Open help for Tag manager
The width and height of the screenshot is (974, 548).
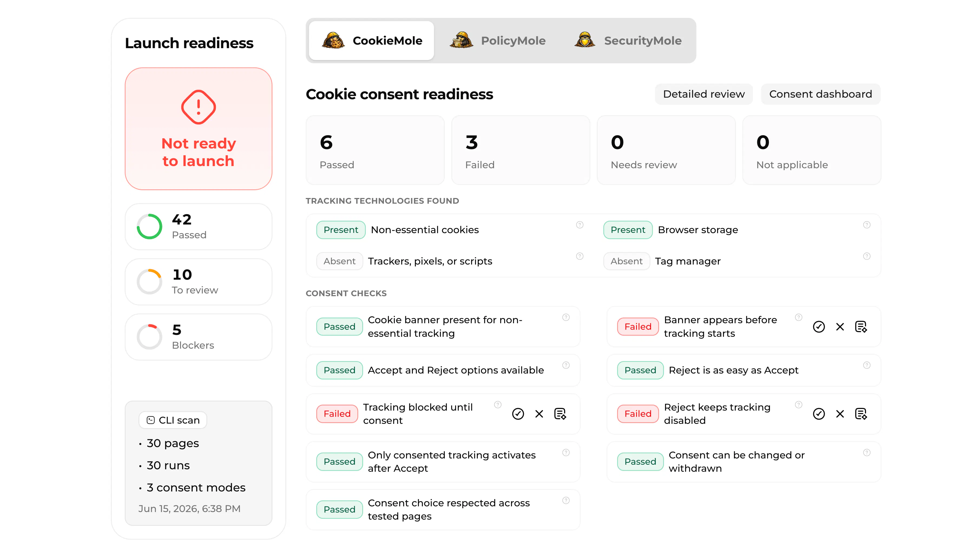point(867,256)
